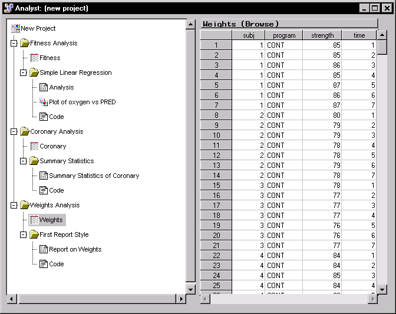Click the program column header
This screenshot has height=314, width=396.
(x=284, y=35)
